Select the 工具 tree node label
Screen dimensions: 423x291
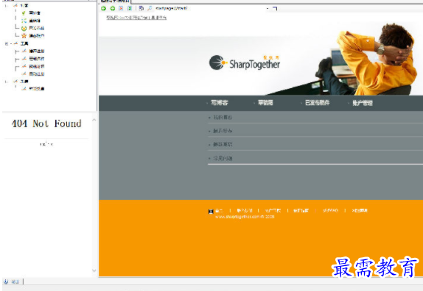tap(24, 43)
